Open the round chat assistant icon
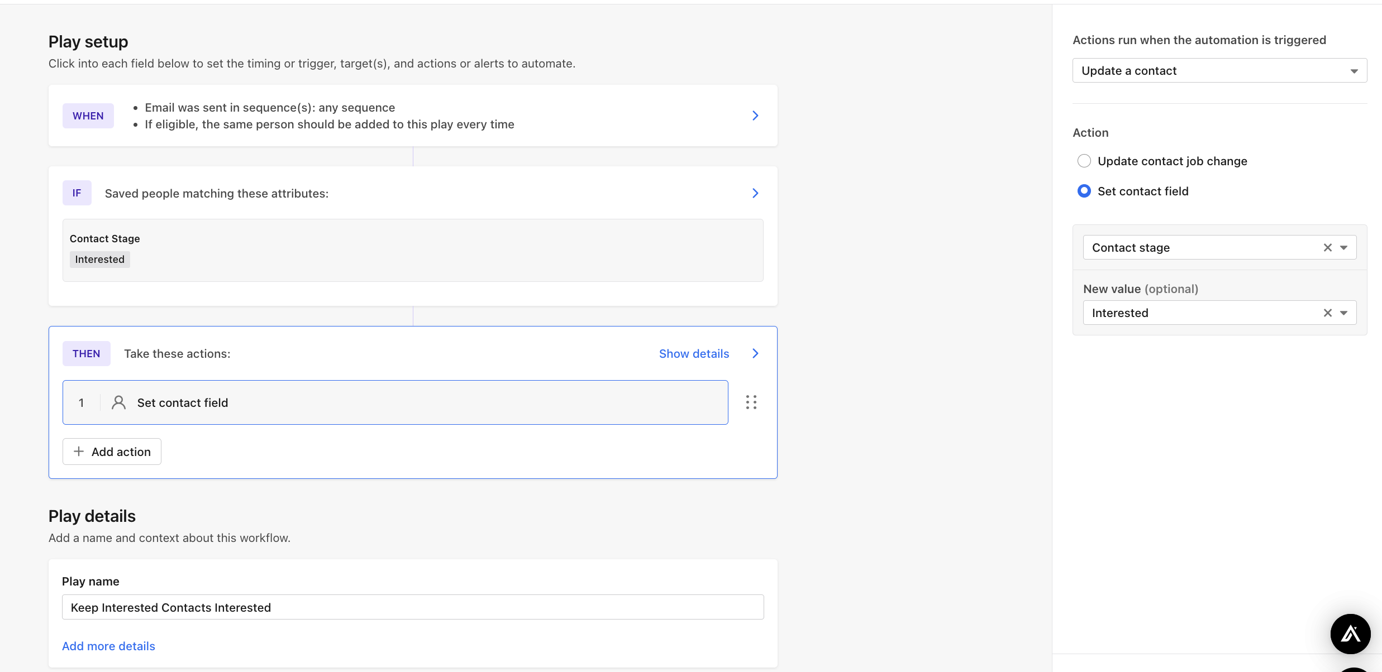The height and width of the screenshot is (672, 1382). [x=1350, y=634]
